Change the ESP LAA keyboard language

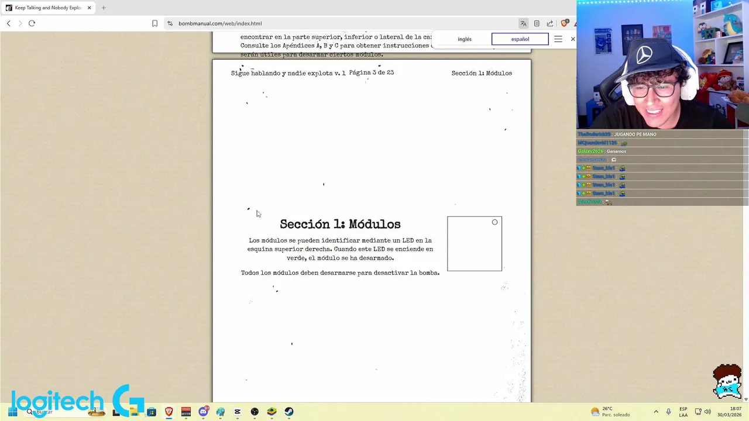pos(683,412)
